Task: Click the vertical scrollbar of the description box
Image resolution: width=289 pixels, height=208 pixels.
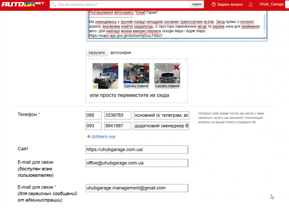Action: point(265,22)
